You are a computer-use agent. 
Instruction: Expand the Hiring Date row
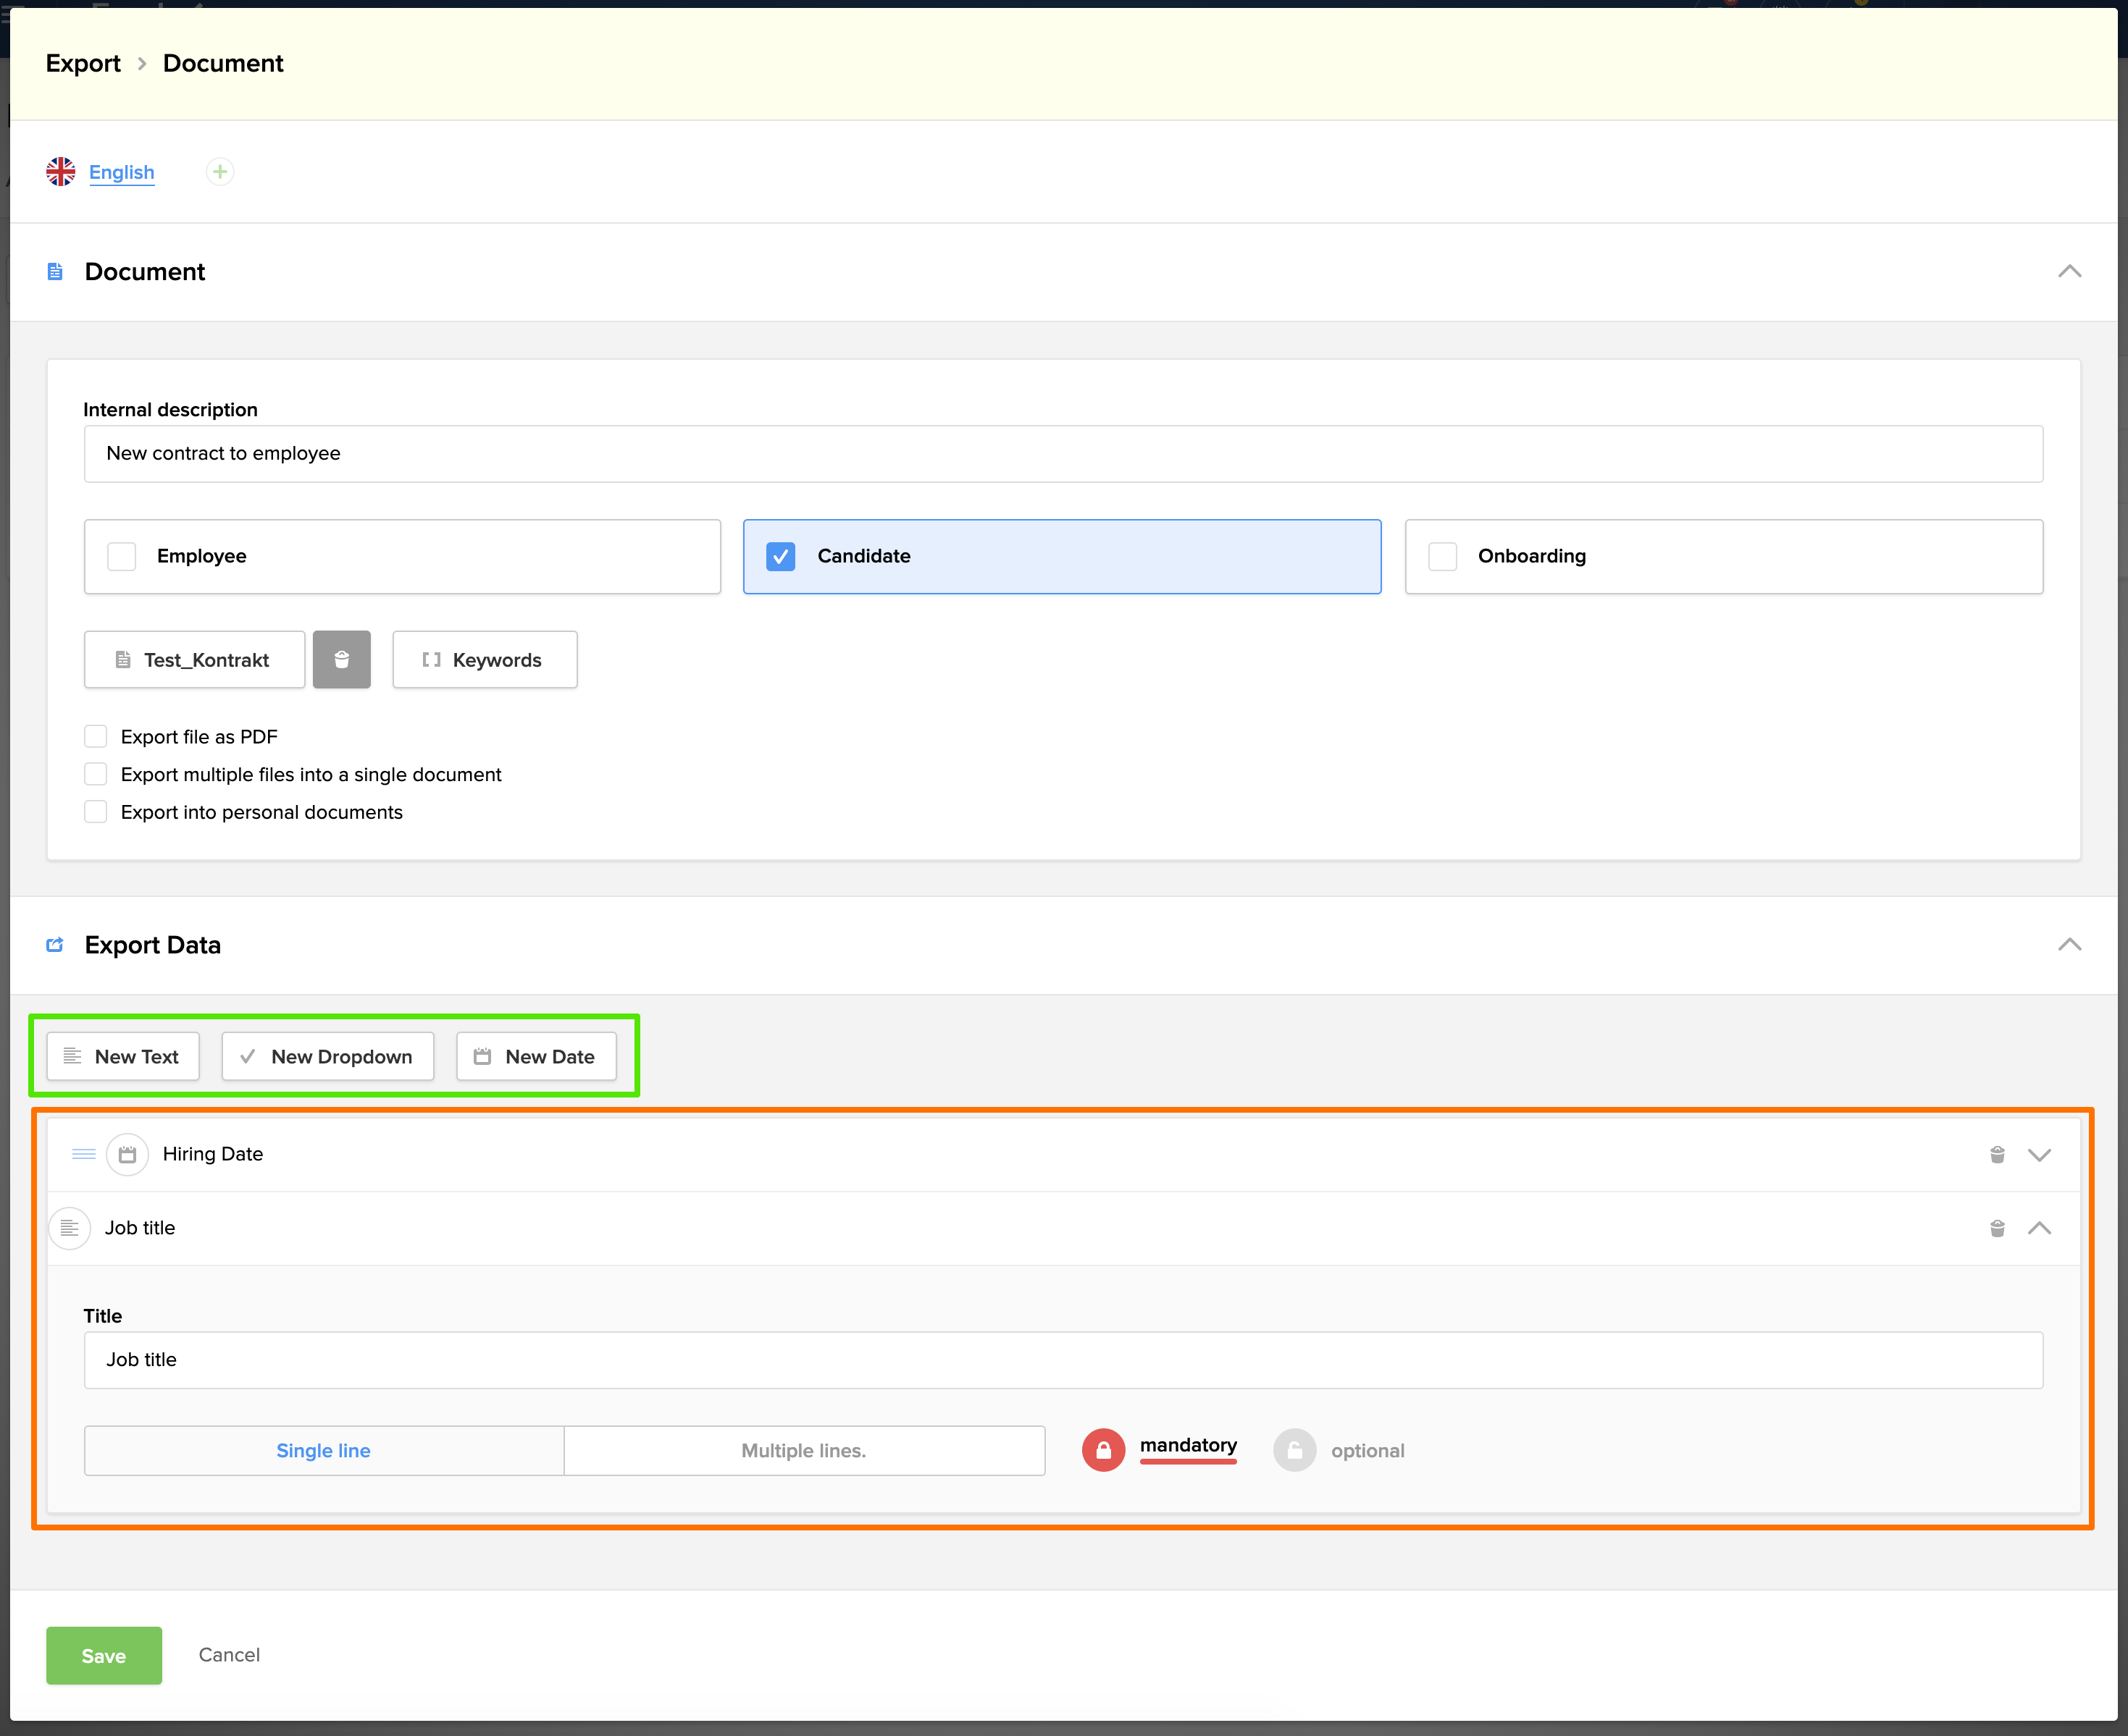click(2039, 1155)
